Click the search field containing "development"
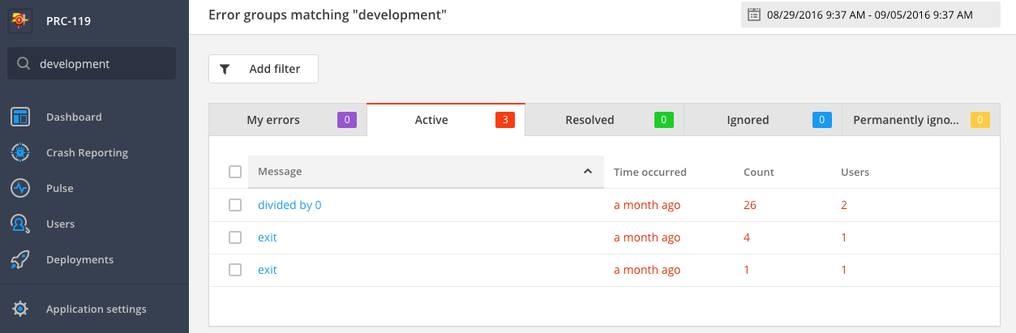The height and width of the screenshot is (333, 1016). click(x=101, y=64)
